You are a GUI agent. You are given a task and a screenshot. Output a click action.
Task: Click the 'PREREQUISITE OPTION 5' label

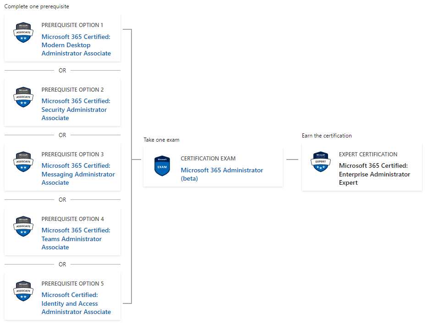tap(72, 284)
